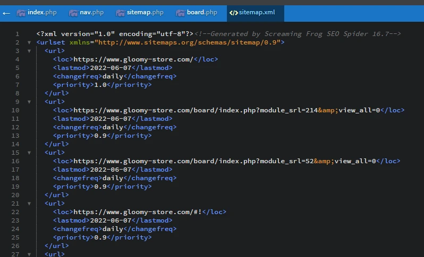Image resolution: width=424 pixels, height=257 pixels.
Task: Click the opening url tag on line 9
Action: coord(55,102)
